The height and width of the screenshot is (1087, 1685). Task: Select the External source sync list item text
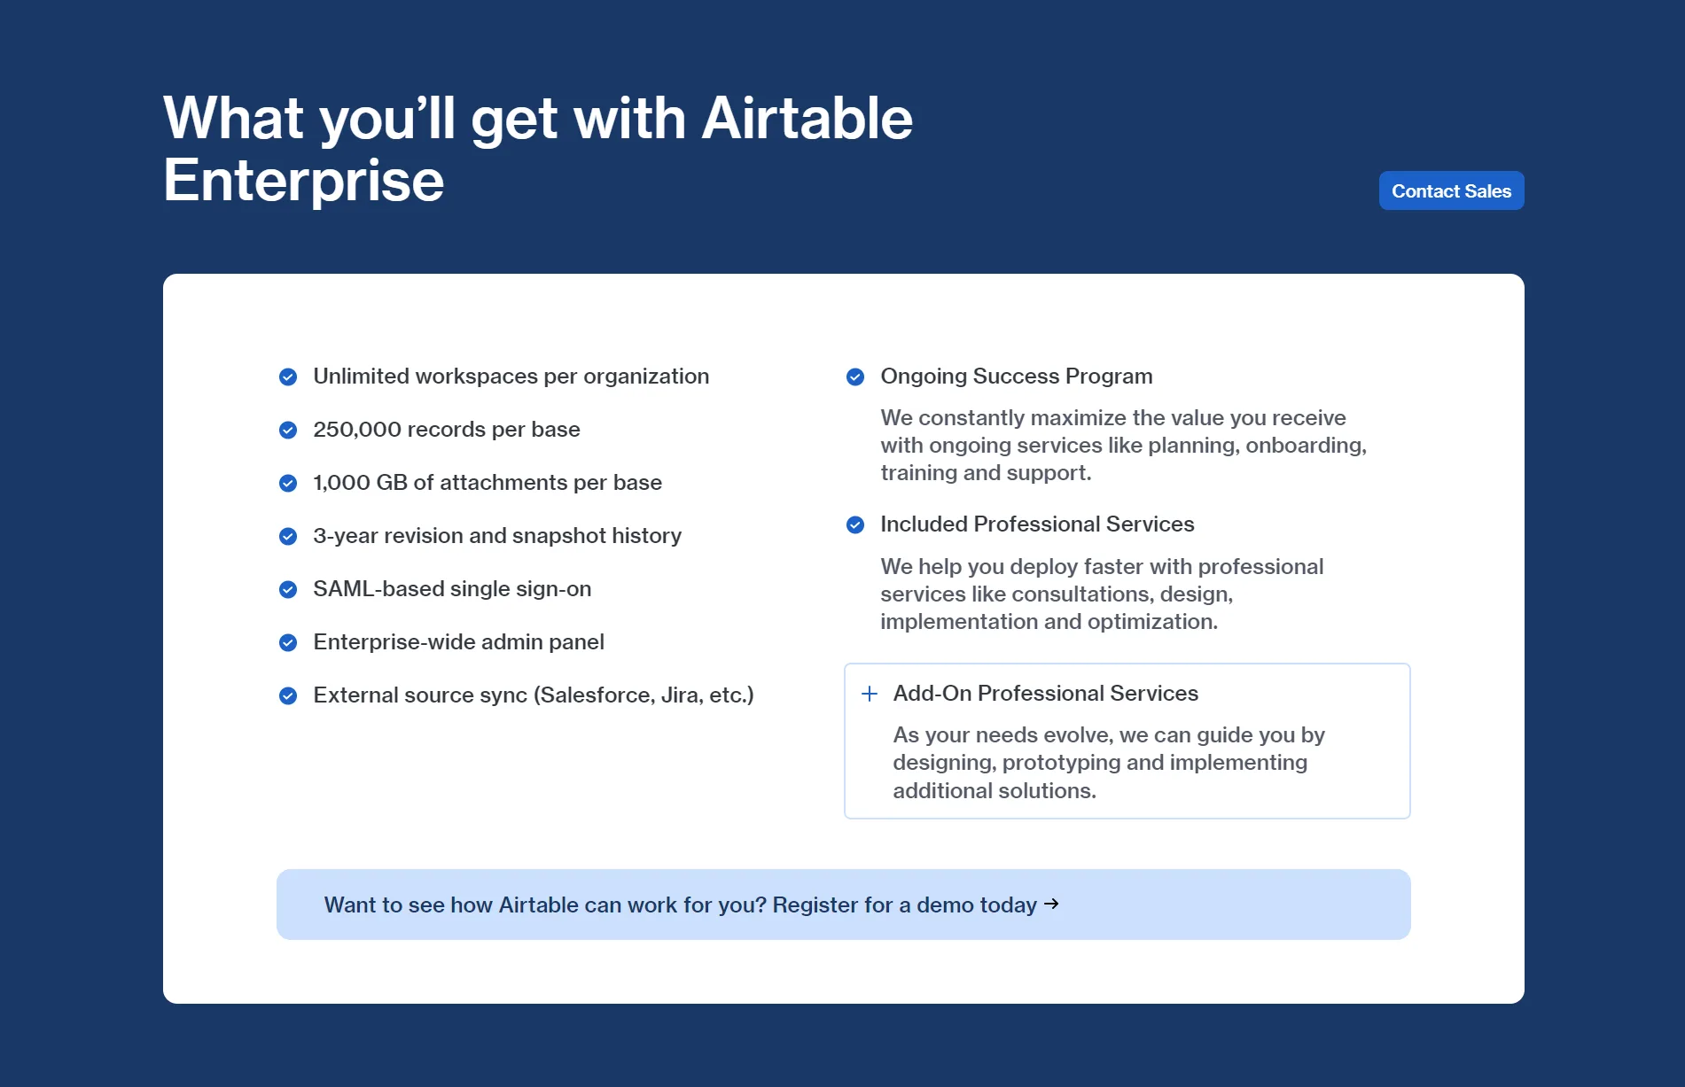point(534,695)
